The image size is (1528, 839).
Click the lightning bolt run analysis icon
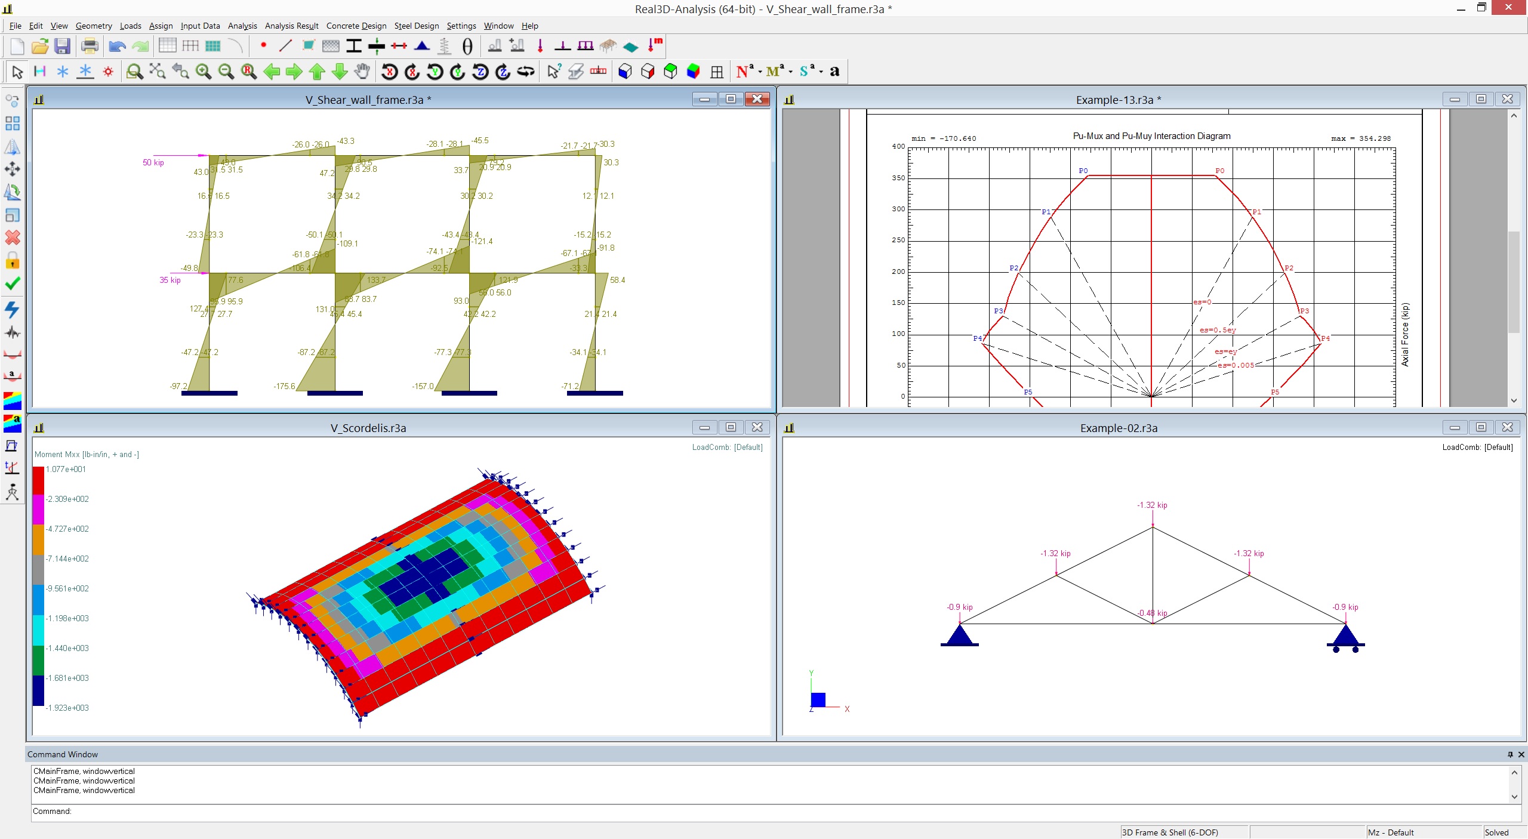[12, 309]
